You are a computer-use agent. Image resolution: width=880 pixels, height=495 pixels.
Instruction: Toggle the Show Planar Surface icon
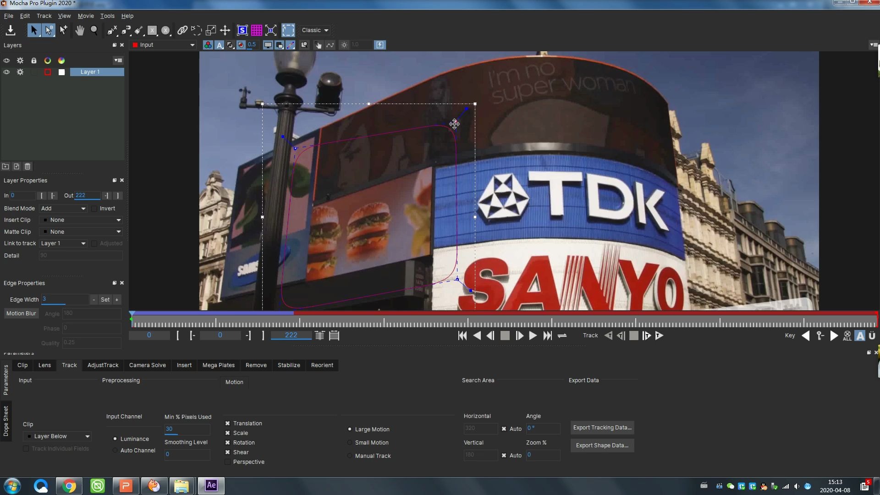point(243,30)
